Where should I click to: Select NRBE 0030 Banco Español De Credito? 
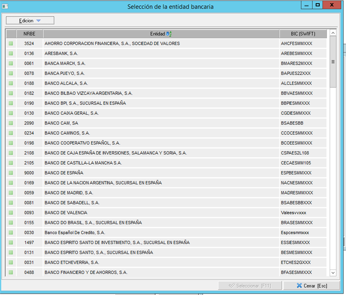(75, 233)
